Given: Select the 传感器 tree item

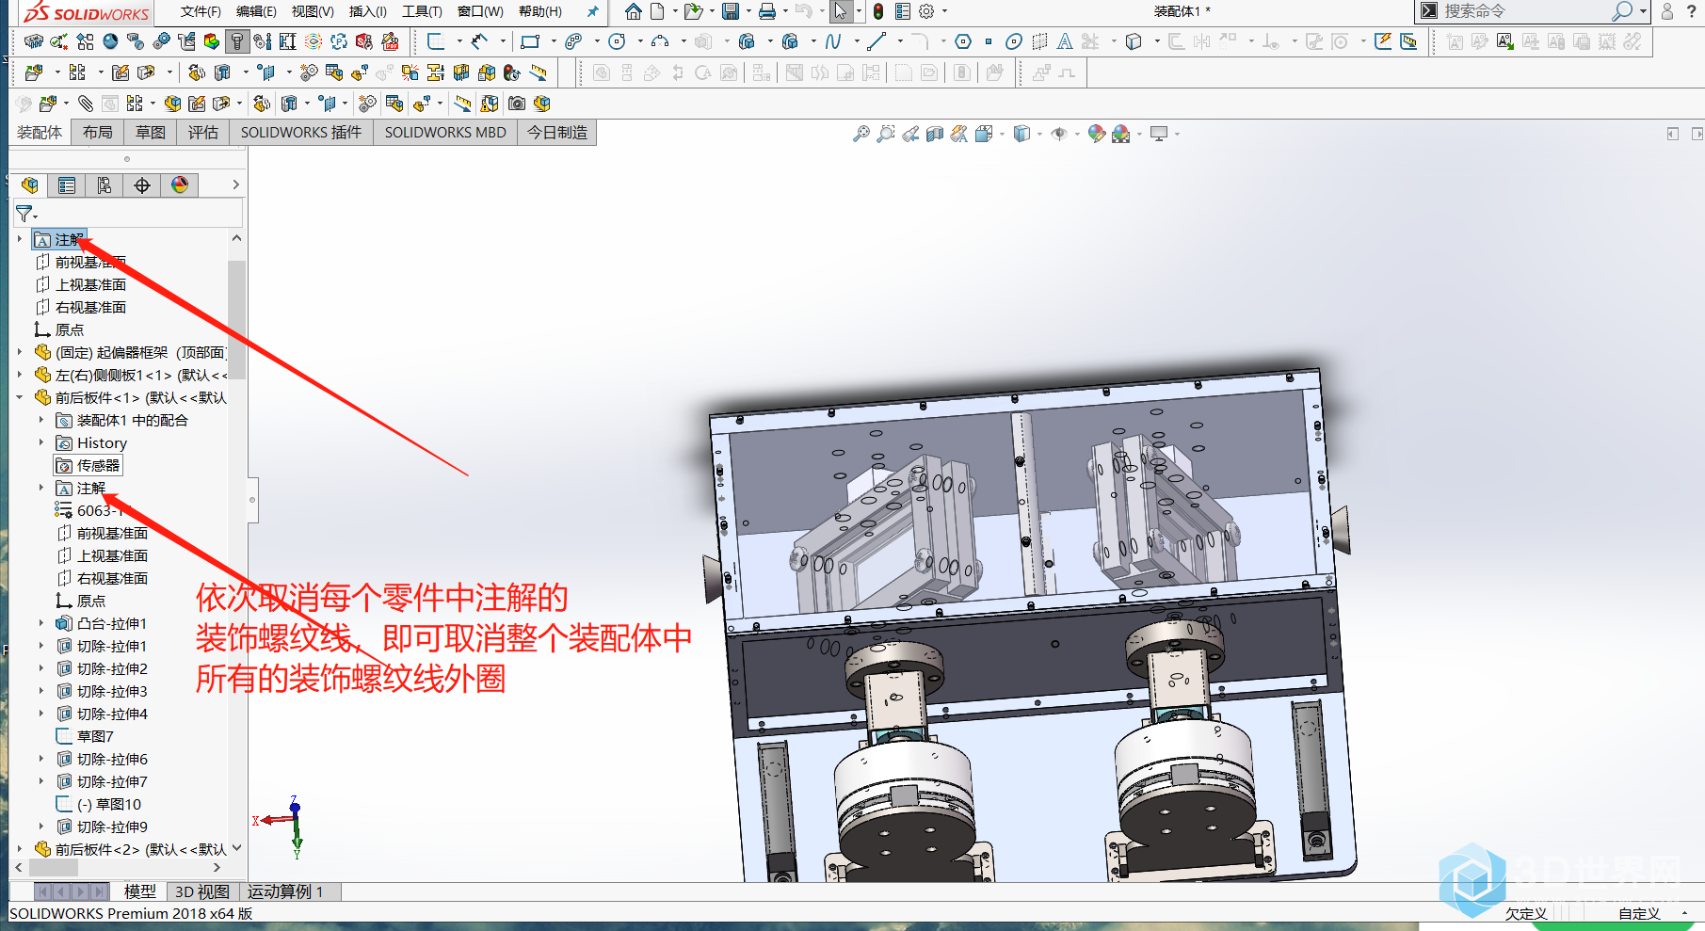Looking at the screenshot, I should (88, 465).
